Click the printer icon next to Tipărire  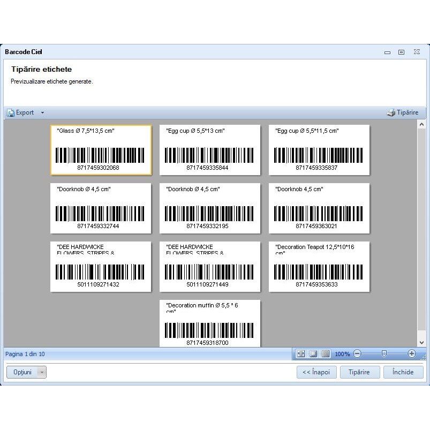[391, 112]
